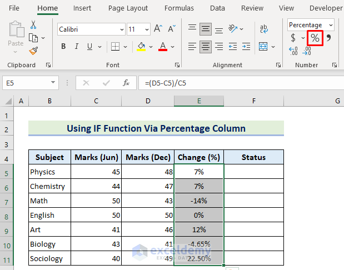The width and height of the screenshot is (344, 270).
Task: Toggle Middle Align vertical alignment
Action: tap(206, 29)
